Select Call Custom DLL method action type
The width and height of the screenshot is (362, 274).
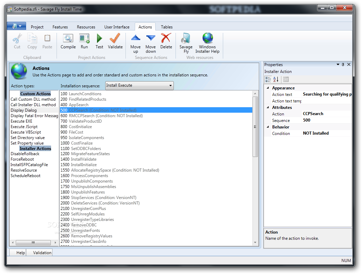(33, 99)
